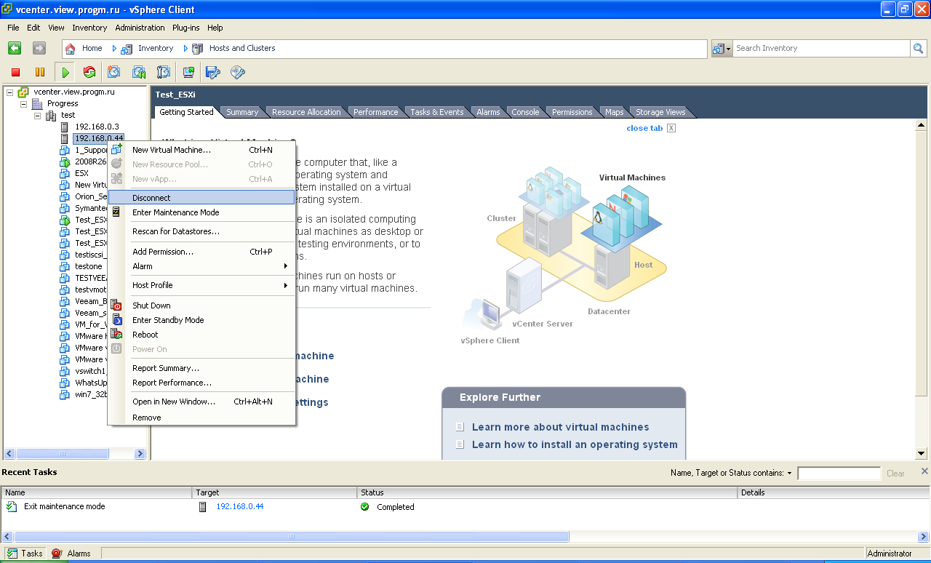
Task: Click the Shut Down menu icon
Action: click(116, 306)
